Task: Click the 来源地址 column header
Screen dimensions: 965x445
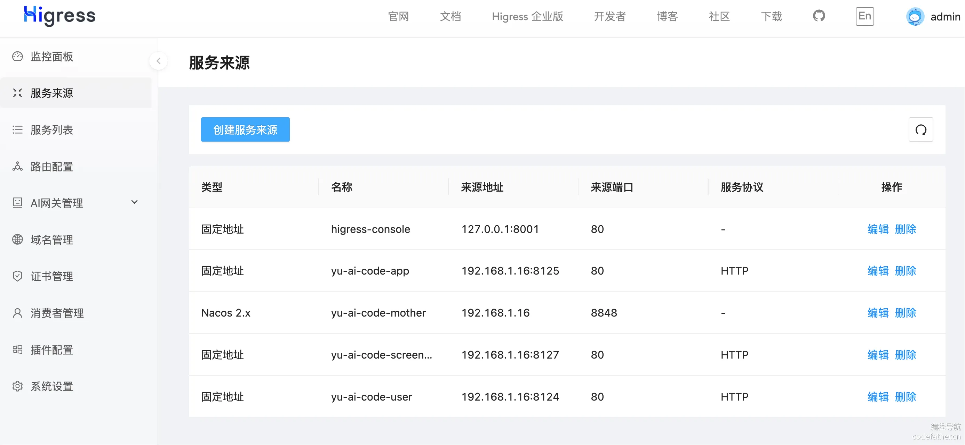Action: tap(482, 187)
